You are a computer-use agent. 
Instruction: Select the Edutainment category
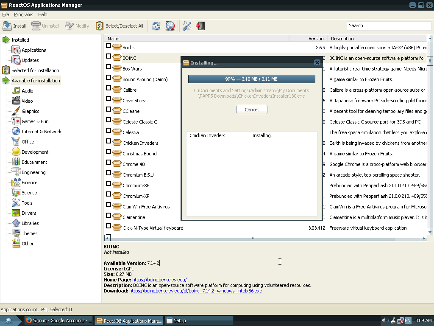click(34, 162)
